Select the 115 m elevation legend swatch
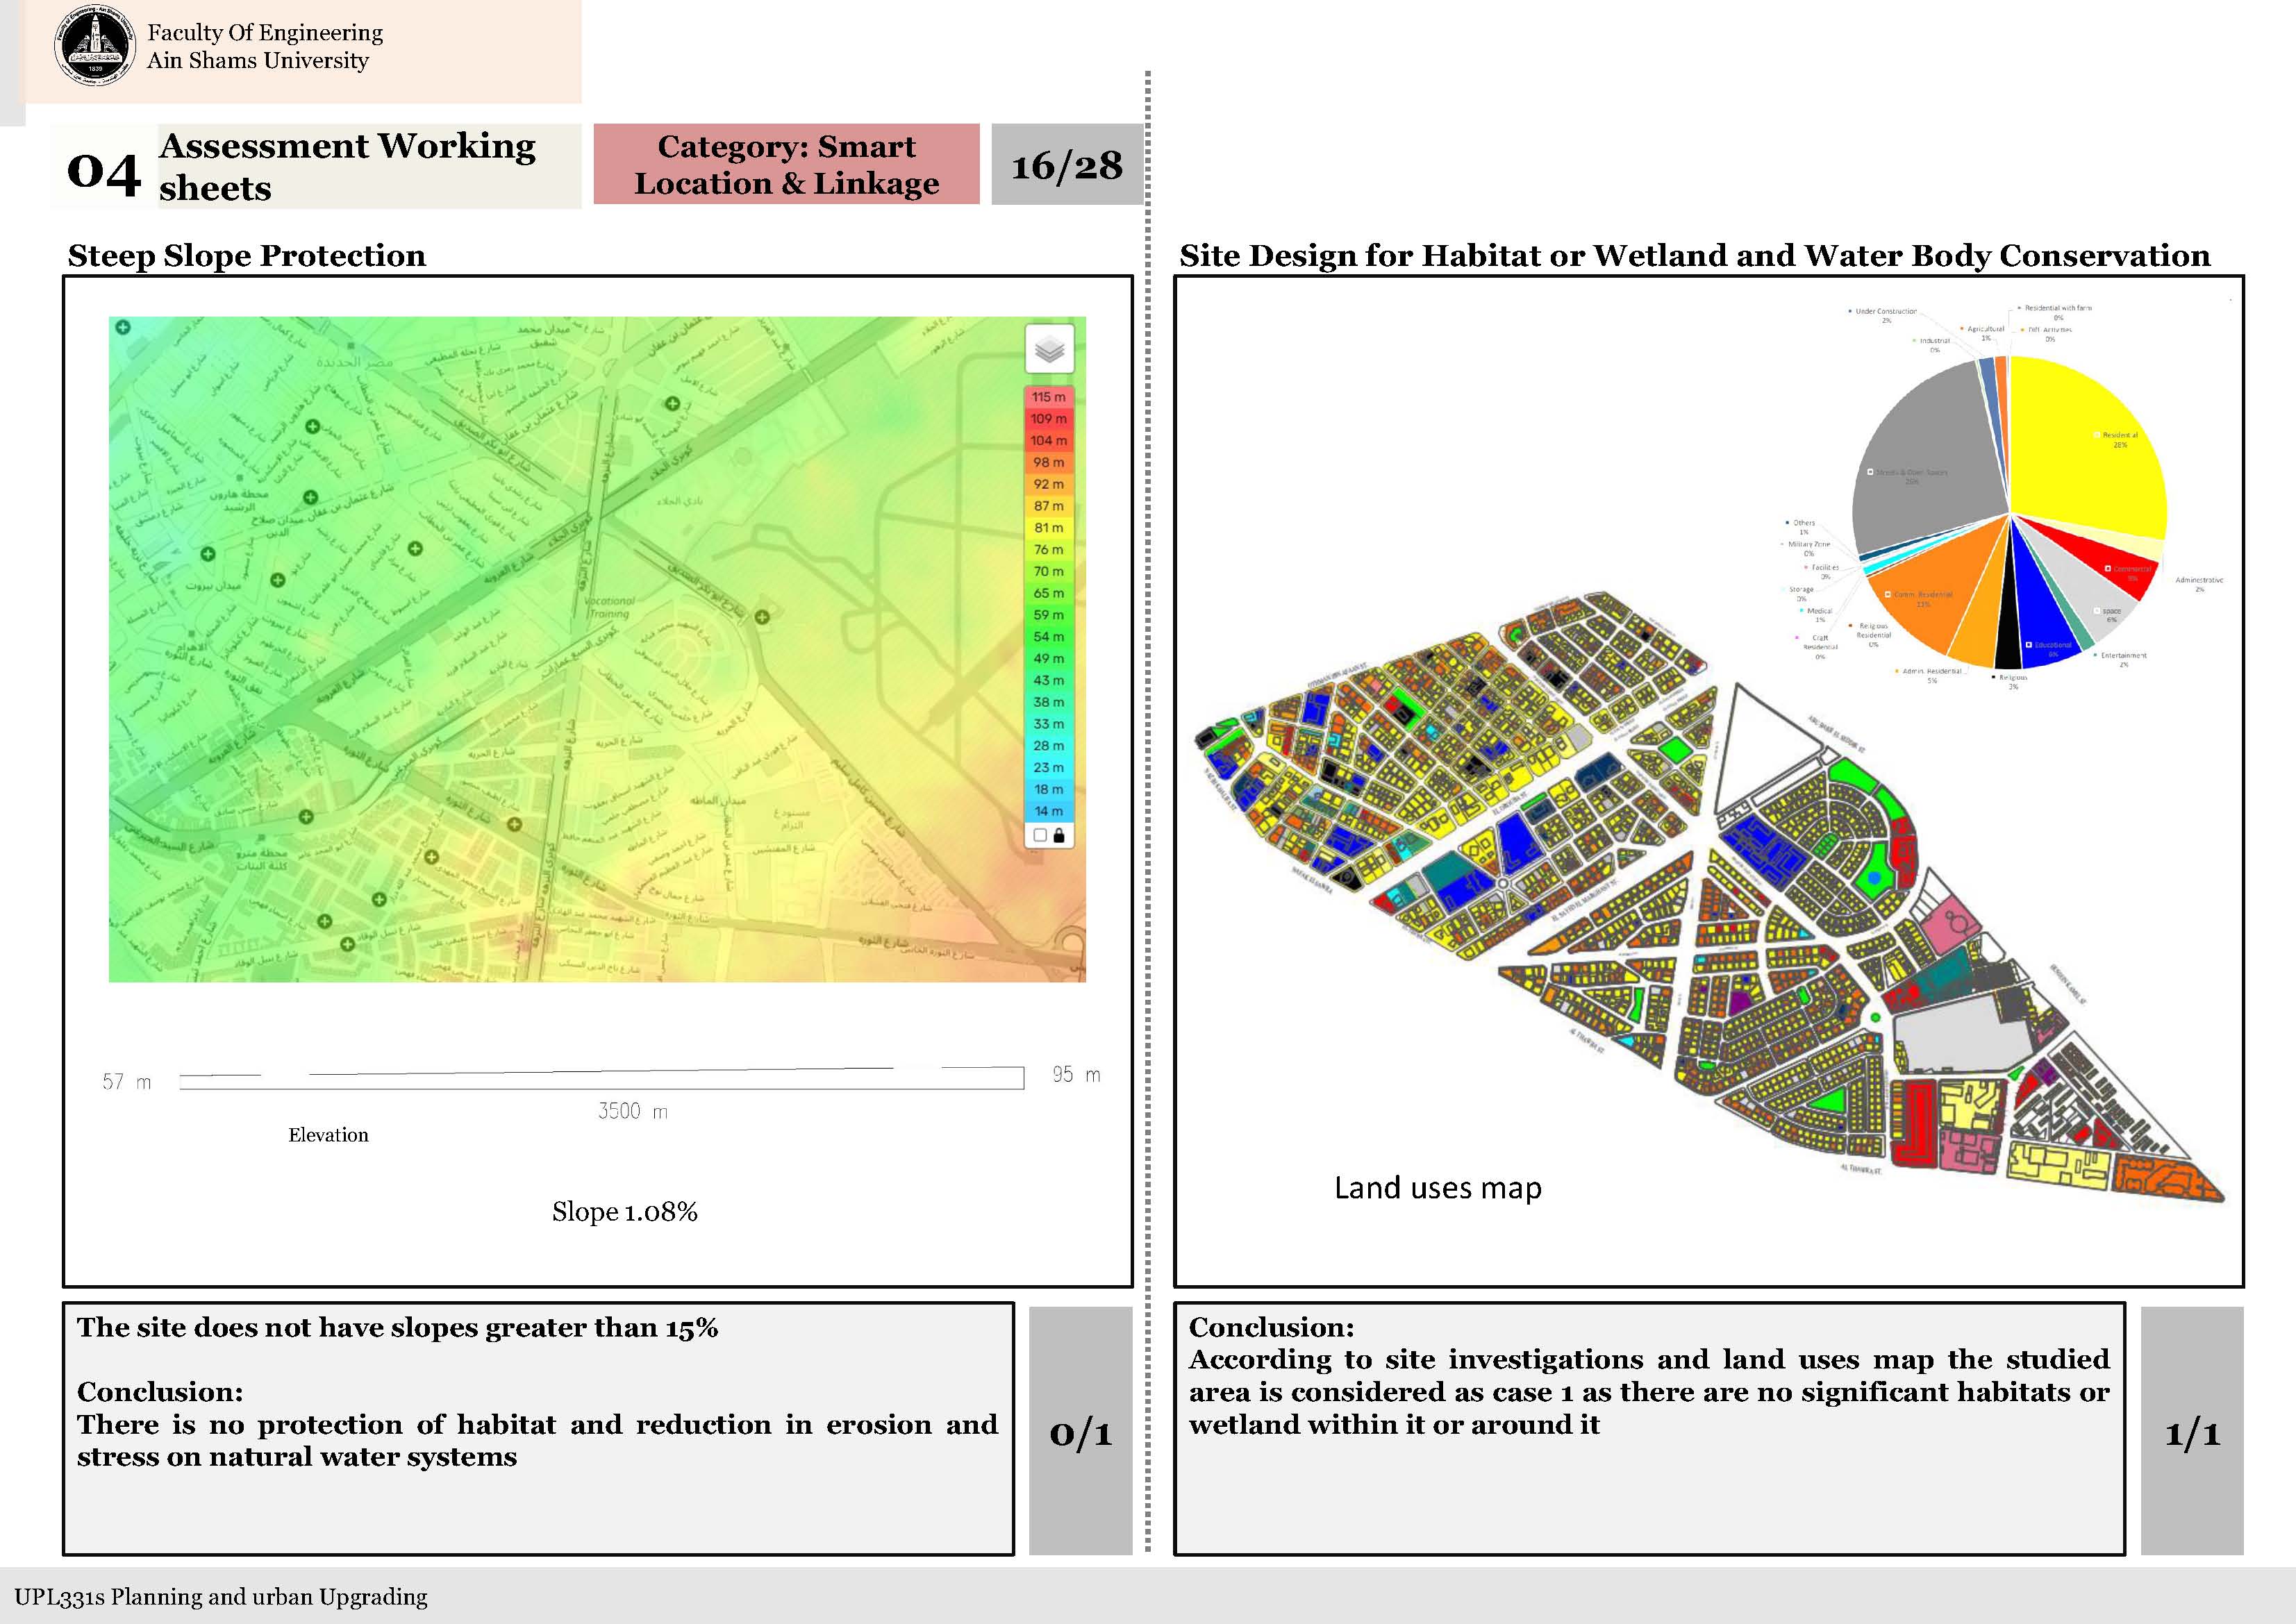The height and width of the screenshot is (1624, 2296). [x=1048, y=397]
